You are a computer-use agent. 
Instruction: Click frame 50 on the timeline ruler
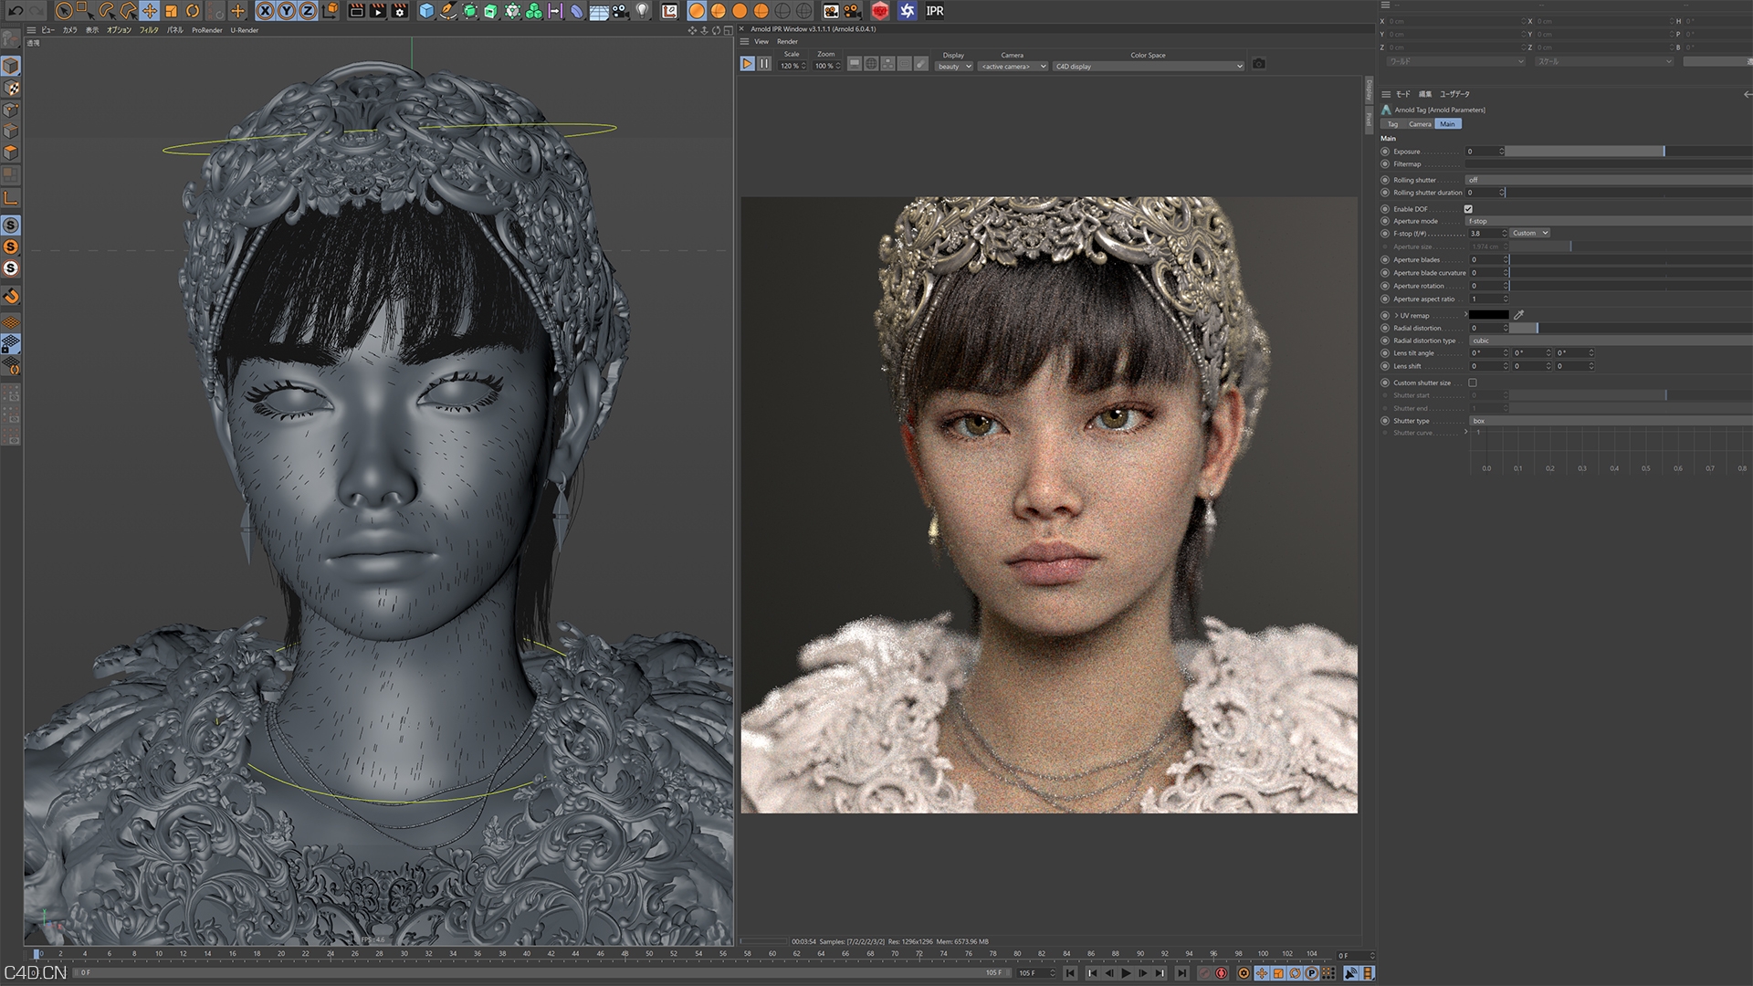click(x=649, y=954)
